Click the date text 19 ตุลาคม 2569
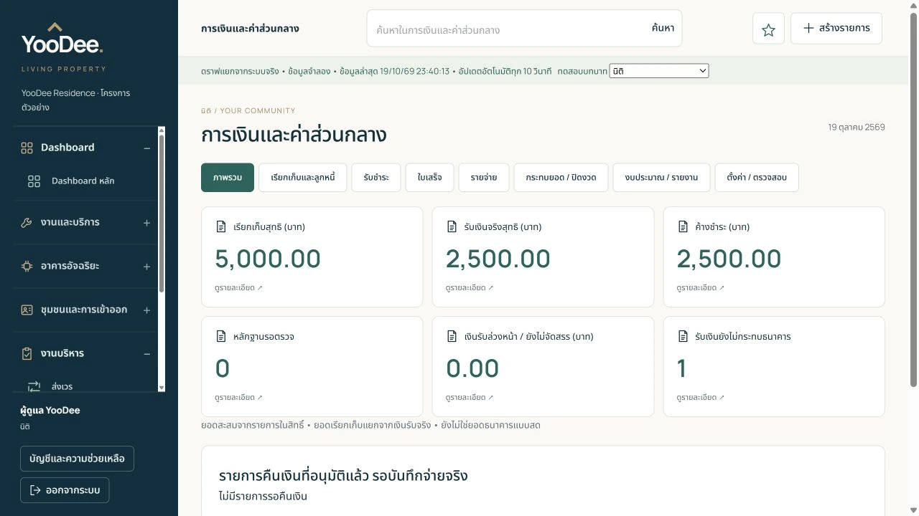Screen dimensions: 919x516 tap(857, 128)
